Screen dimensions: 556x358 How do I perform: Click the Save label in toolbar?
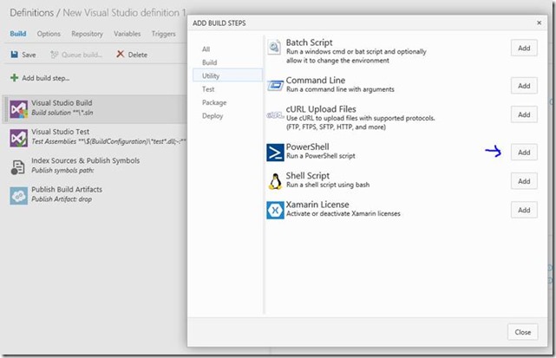29,55
